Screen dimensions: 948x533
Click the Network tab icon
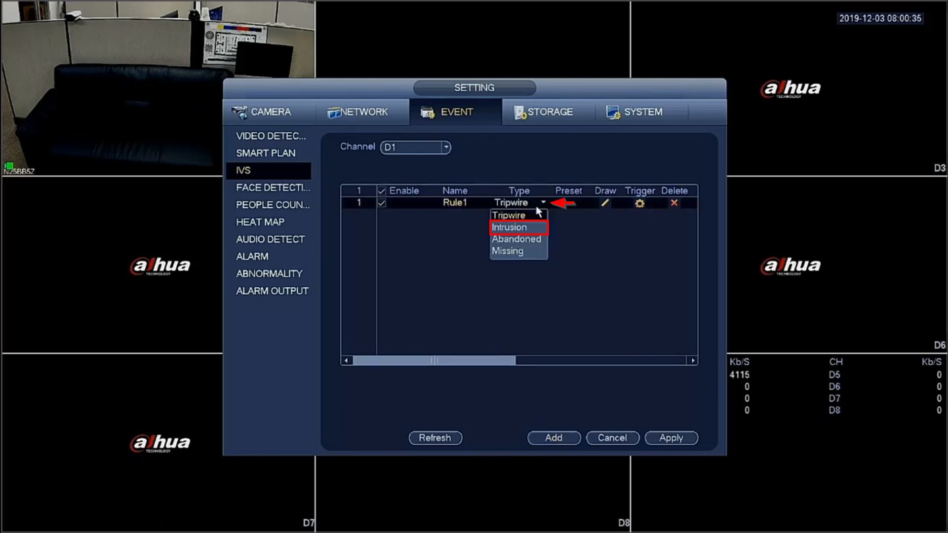click(x=334, y=113)
